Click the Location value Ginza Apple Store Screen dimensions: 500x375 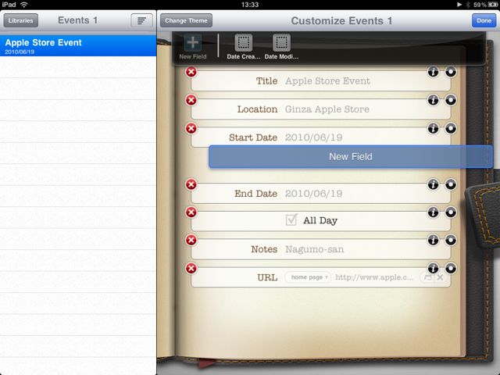coord(327,109)
